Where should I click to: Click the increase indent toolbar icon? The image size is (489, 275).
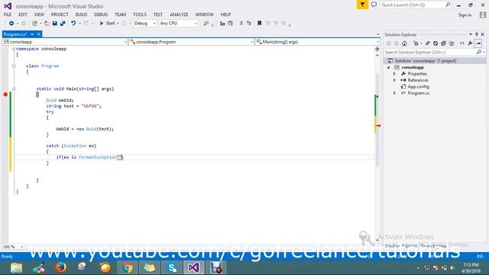[230, 24]
